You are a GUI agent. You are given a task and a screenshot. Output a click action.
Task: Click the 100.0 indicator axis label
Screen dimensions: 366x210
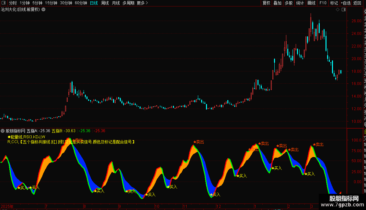coord(356,140)
